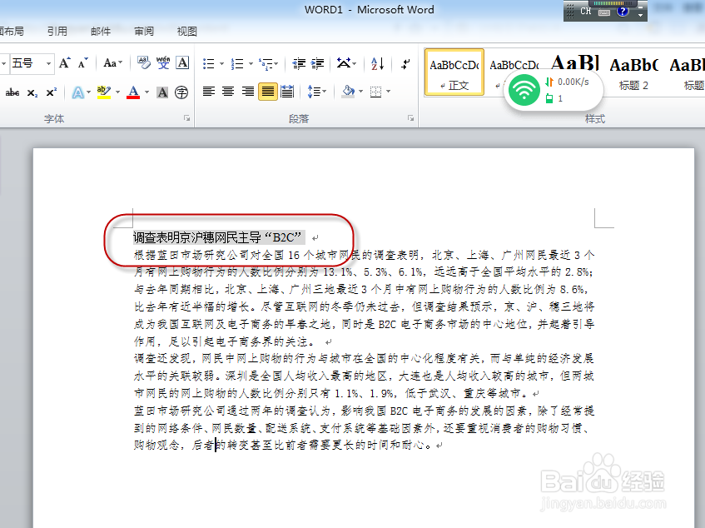This screenshot has height=528, width=705.
Task: Open the 字体 dialog launcher
Action: point(186,118)
